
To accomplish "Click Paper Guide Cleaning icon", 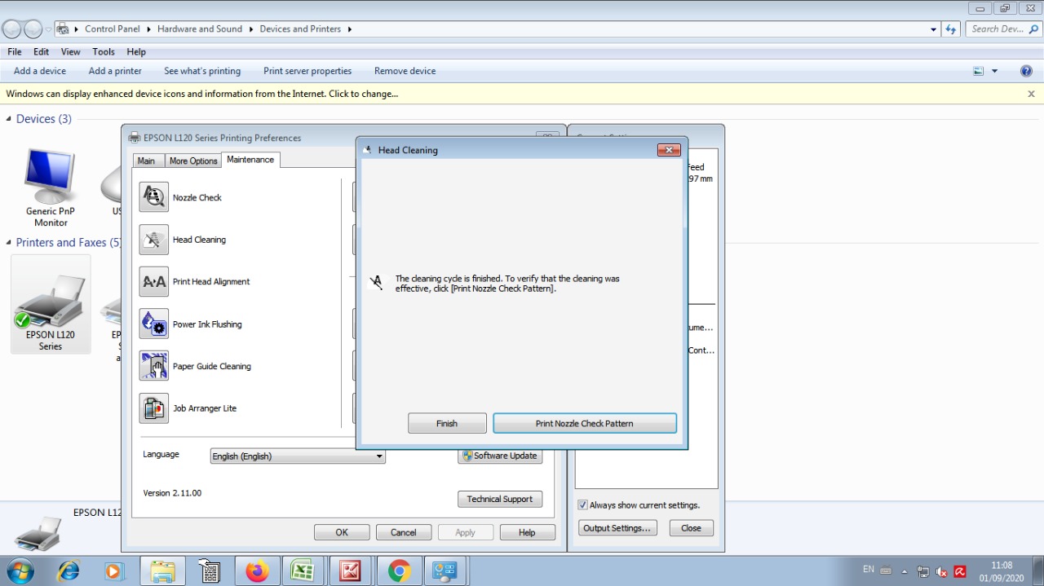I will pos(154,366).
